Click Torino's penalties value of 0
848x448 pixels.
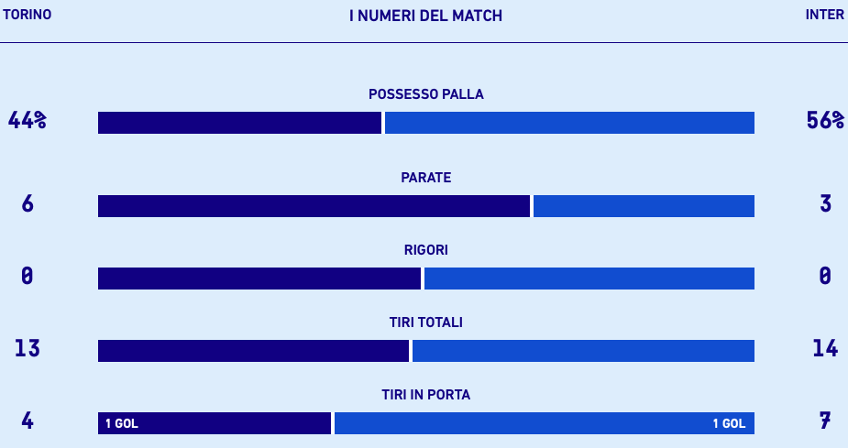point(28,275)
